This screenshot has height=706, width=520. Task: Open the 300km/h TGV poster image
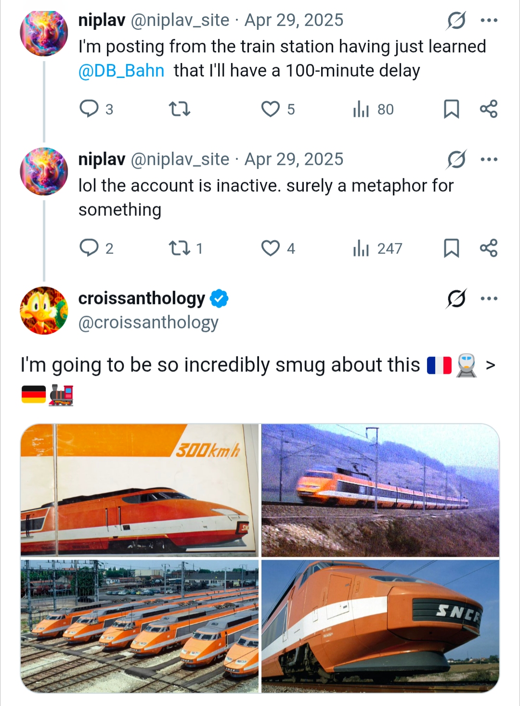click(x=140, y=490)
